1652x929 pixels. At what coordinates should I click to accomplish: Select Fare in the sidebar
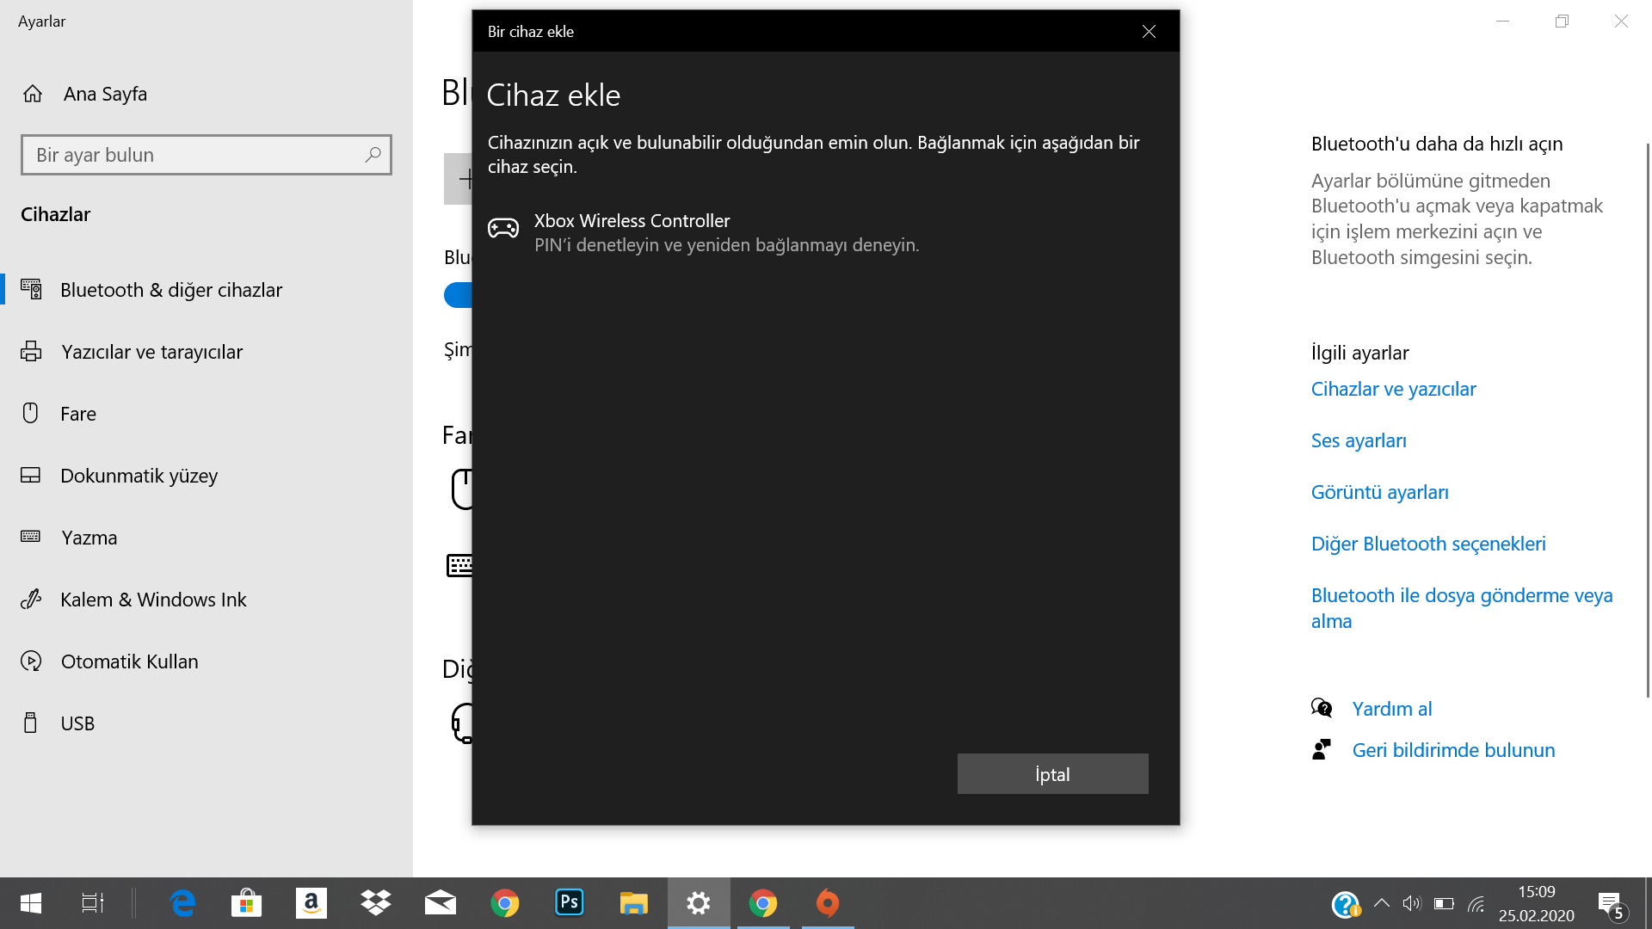[77, 414]
